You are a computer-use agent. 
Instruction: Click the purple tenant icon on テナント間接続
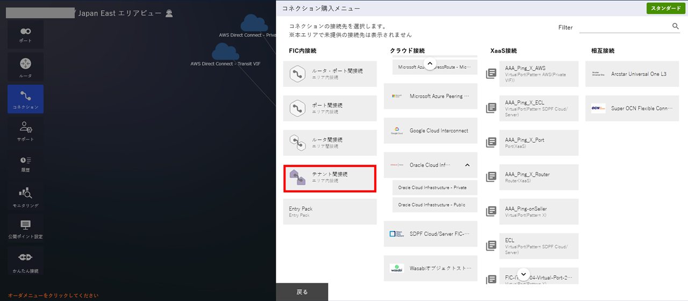[x=297, y=178]
